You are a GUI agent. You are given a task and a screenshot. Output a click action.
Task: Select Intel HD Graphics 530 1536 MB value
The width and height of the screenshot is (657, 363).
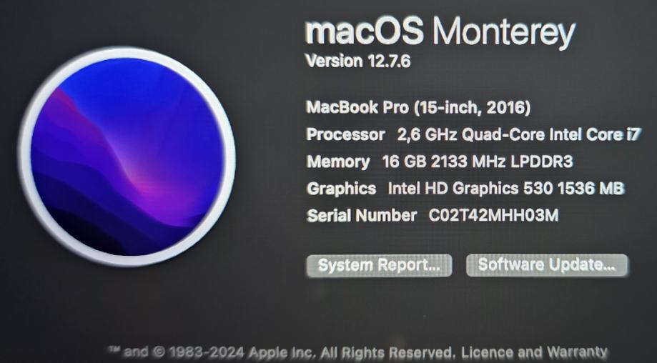[x=506, y=188]
